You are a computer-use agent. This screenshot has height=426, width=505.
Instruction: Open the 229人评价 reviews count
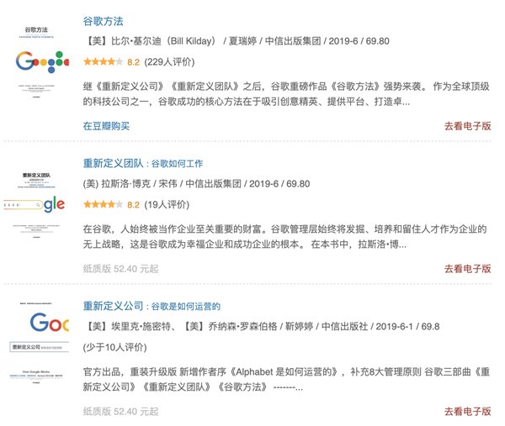pos(171,61)
